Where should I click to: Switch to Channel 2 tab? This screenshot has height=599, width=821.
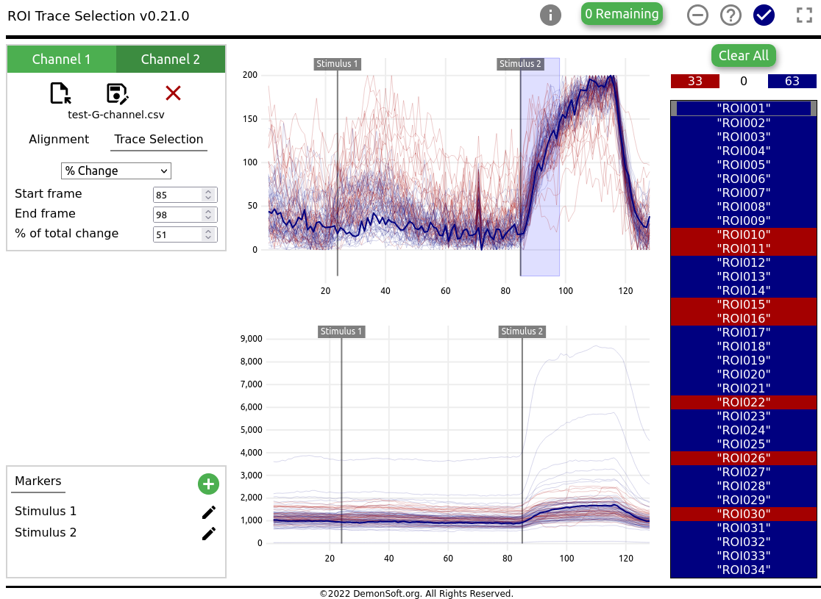point(170,60)
